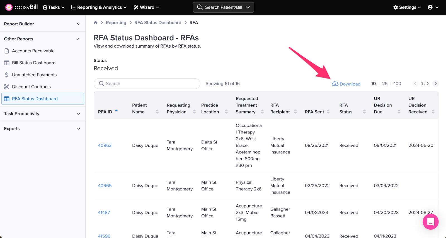The image size is (446, 238).
Task: Click the Download cloud icon
Action: tap(335, 84)
